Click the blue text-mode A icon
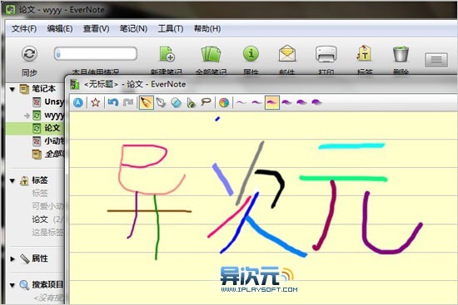 tap(78, 103)
